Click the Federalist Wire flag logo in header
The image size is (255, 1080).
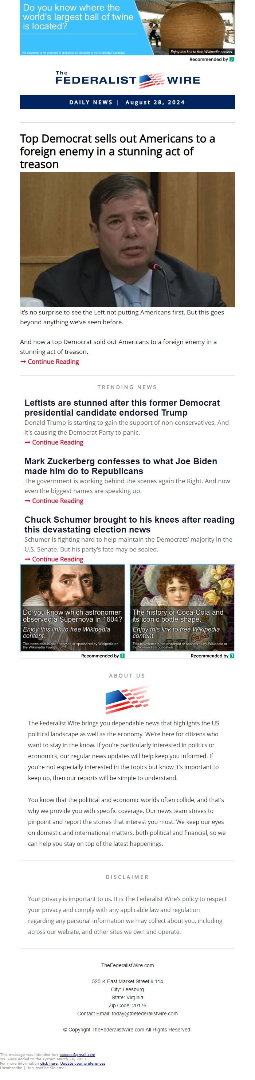click(x=152, y=80)
